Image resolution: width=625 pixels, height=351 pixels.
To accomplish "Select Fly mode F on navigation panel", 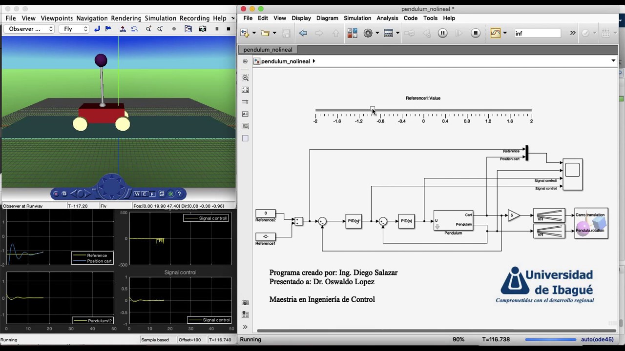I will click(x=152, y=194).
